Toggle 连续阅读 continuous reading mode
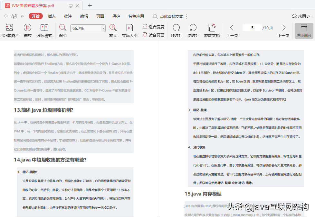 tap(304, 30)
